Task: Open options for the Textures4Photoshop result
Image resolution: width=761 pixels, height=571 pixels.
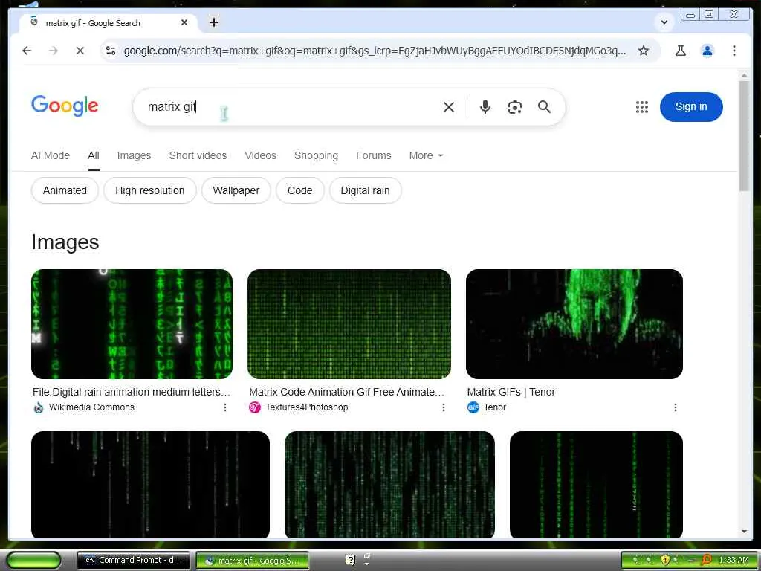Action: (443, 407)
